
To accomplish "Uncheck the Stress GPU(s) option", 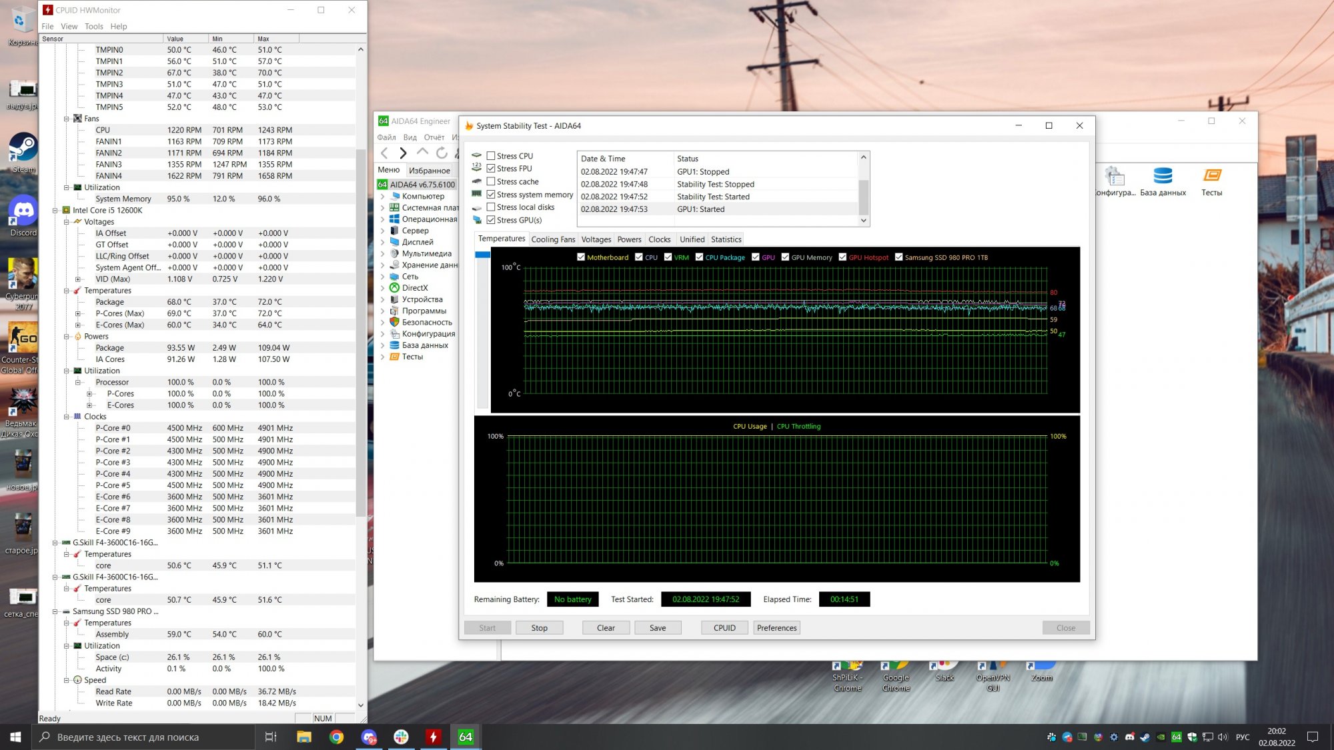I will coord(491,220).
